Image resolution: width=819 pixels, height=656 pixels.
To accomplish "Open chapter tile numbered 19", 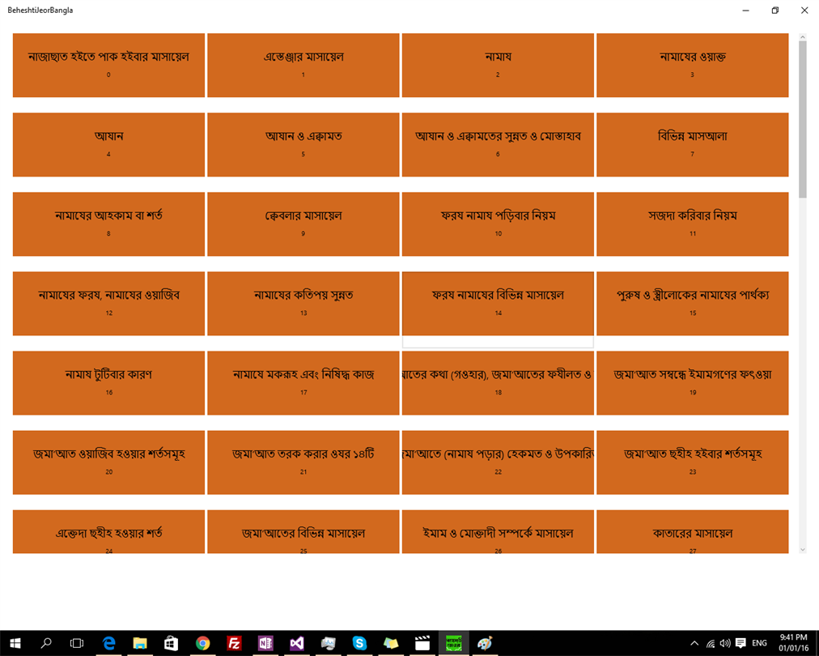I will tap(693, 383).
